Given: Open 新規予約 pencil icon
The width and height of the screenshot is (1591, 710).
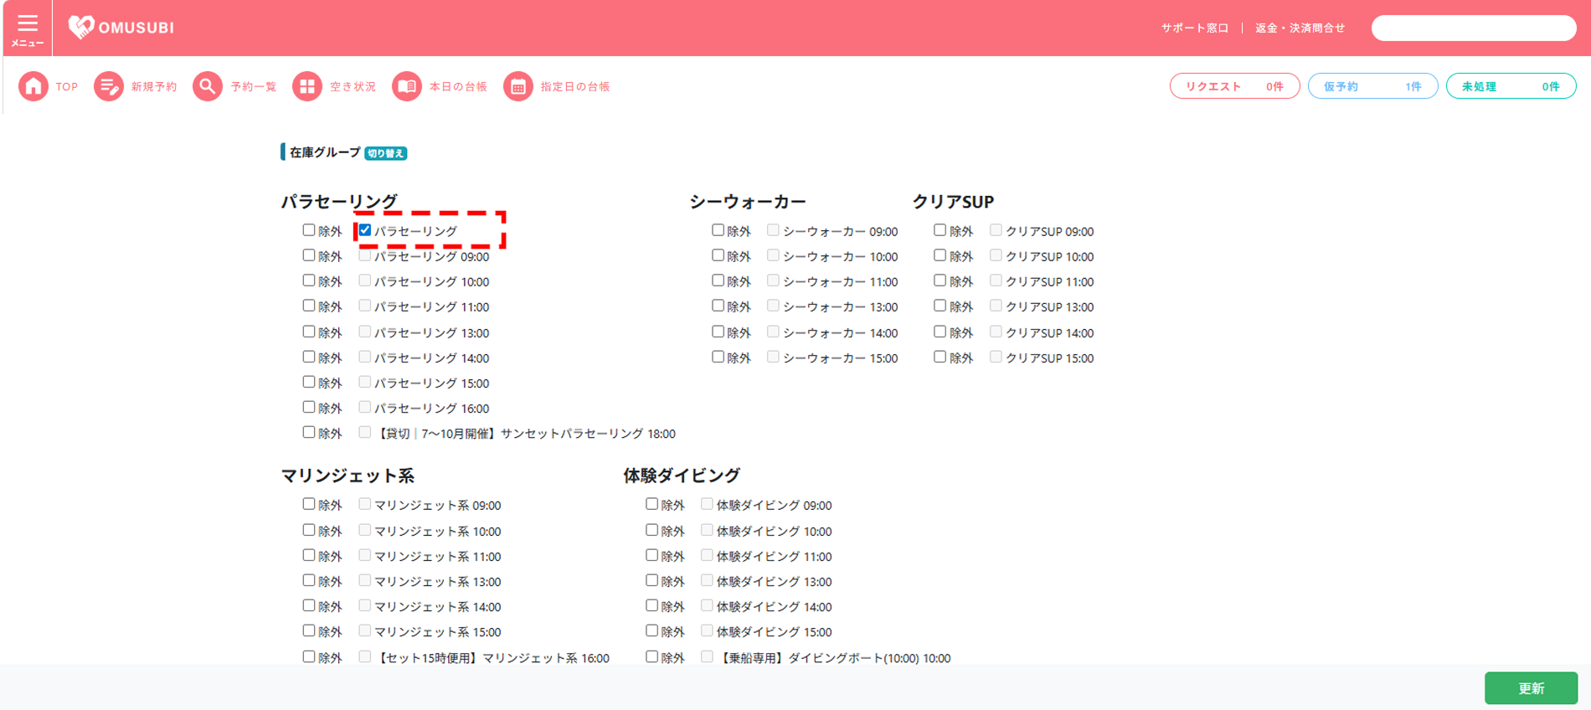Looking at the screenshot, I should pos(109,86).
